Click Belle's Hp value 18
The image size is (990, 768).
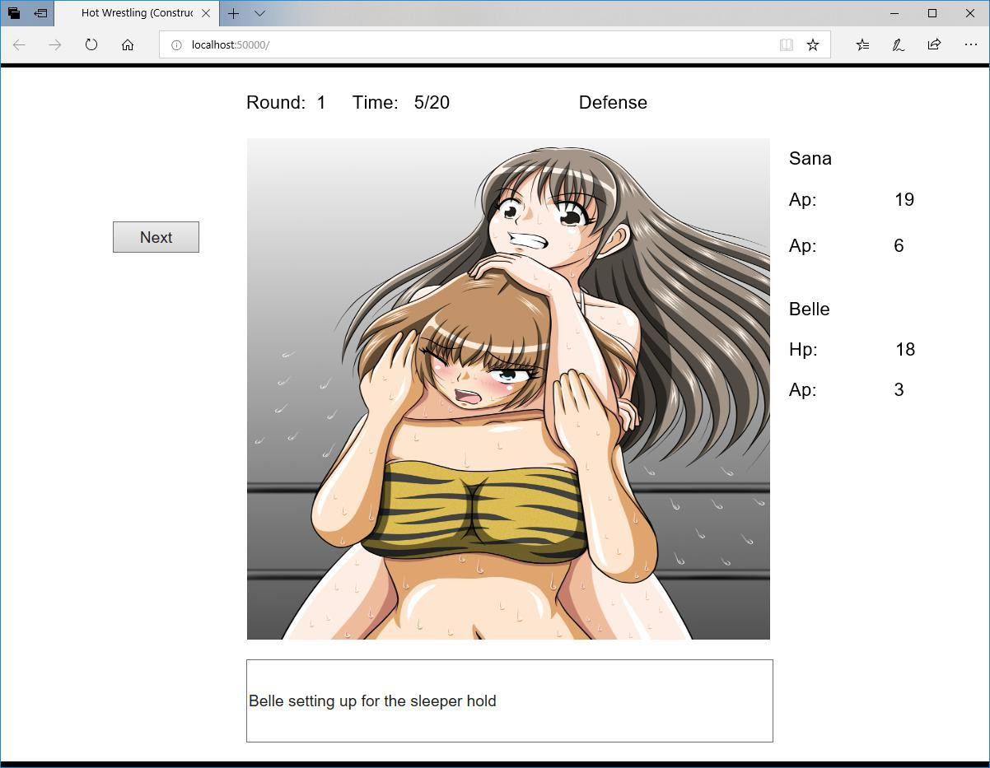click(905, 349)
